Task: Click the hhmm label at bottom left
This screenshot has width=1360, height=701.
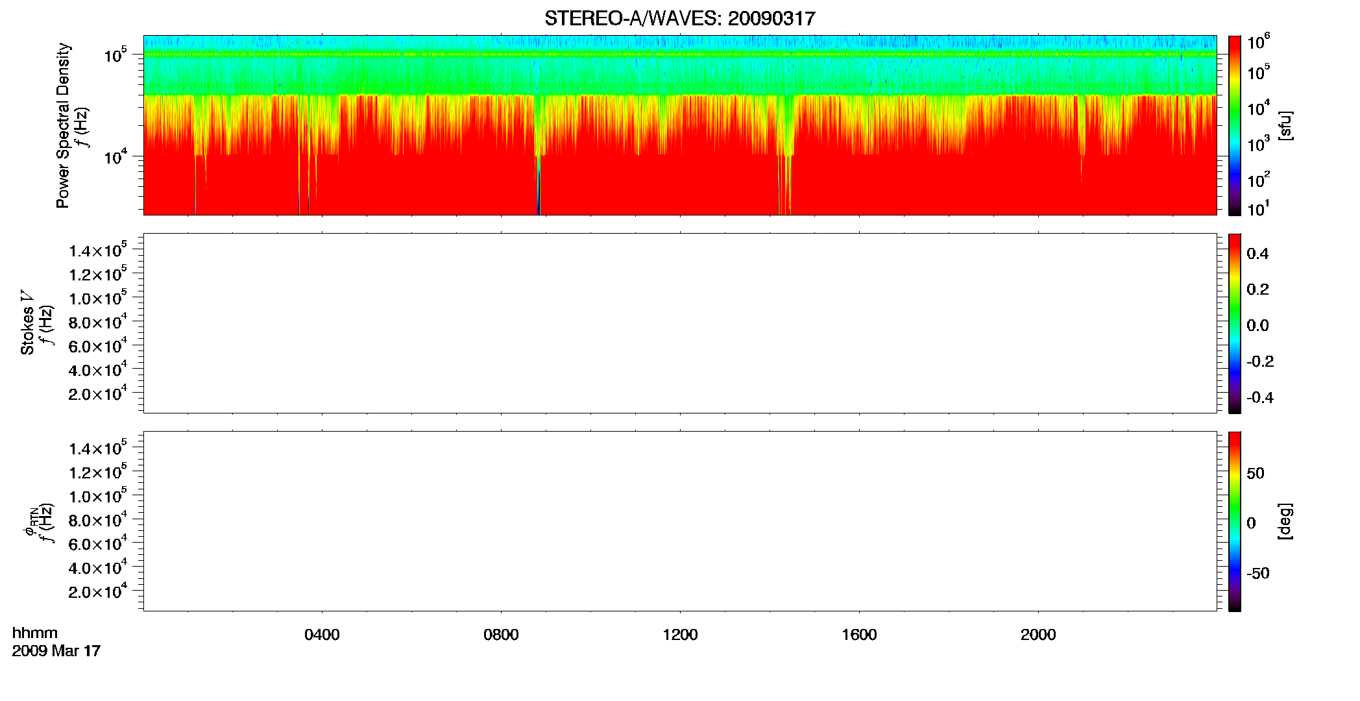Action: click(x=34, y=633)
